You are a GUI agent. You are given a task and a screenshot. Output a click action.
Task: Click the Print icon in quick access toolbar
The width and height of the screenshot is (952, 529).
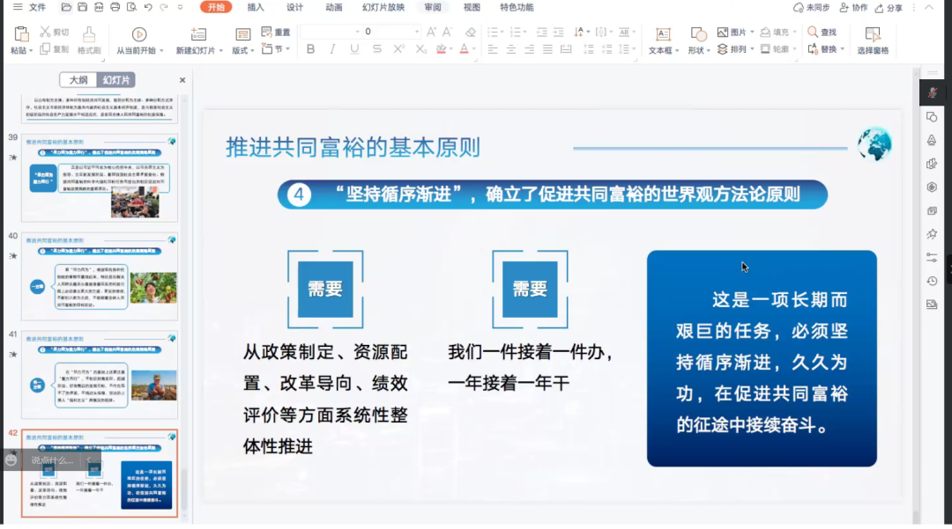[115, 7]
